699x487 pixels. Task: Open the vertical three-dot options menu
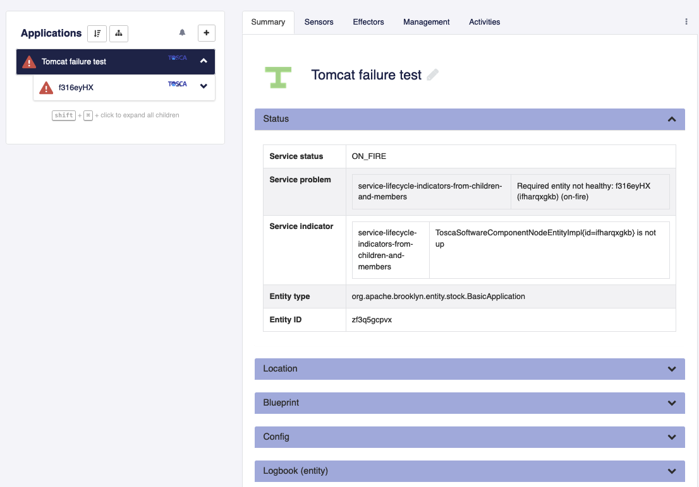[686, 21]
